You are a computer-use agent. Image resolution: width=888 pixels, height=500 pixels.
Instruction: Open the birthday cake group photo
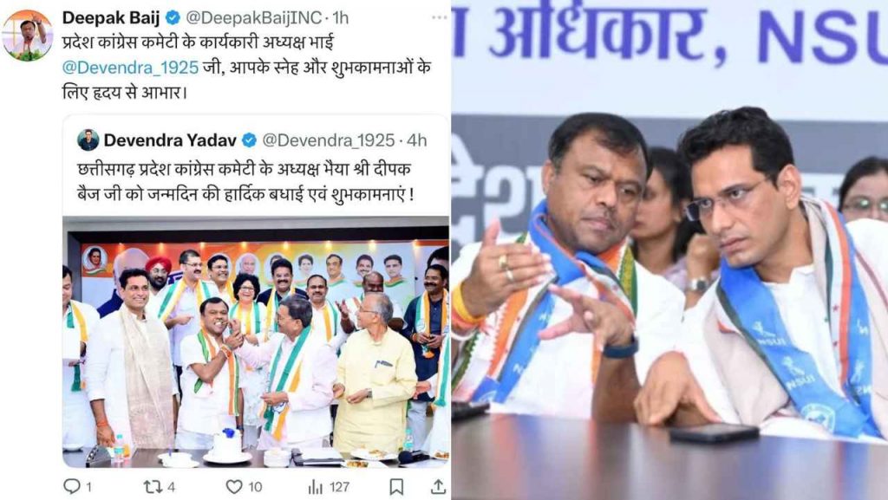point(256,343)
